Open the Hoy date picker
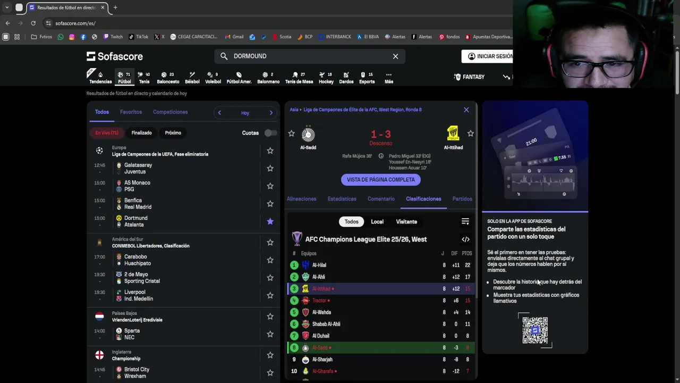Image resolution: width=680 pixels, height=383 pixels. [x=245, y=113]
